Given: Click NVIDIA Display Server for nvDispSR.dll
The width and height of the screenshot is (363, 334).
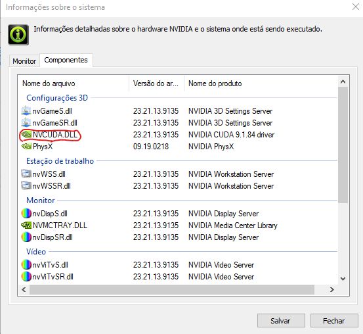Looking at the screenshot, I should (x=223, y=237).
